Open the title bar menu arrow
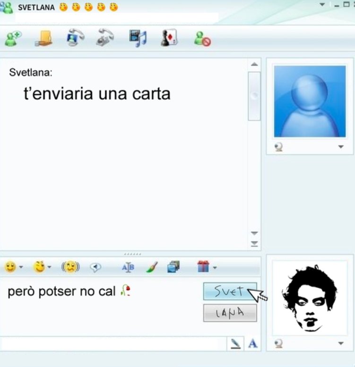Image resolution: width=355 pixels, height=367 pixels. coord(322,4)
